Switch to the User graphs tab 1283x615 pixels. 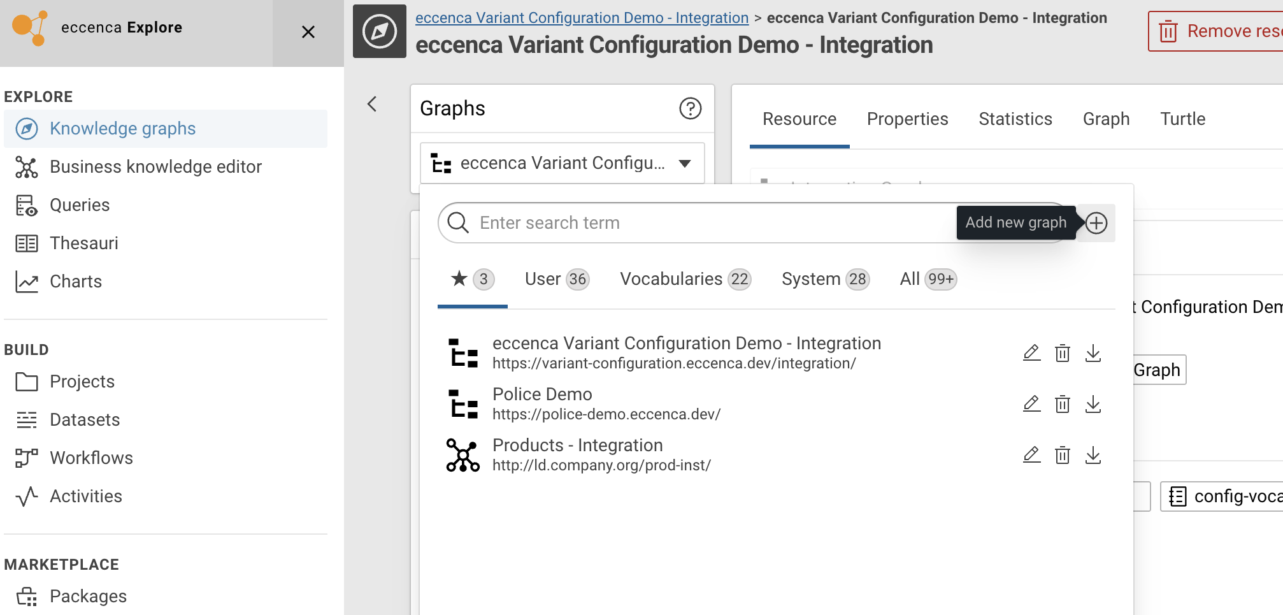point(557,279)
